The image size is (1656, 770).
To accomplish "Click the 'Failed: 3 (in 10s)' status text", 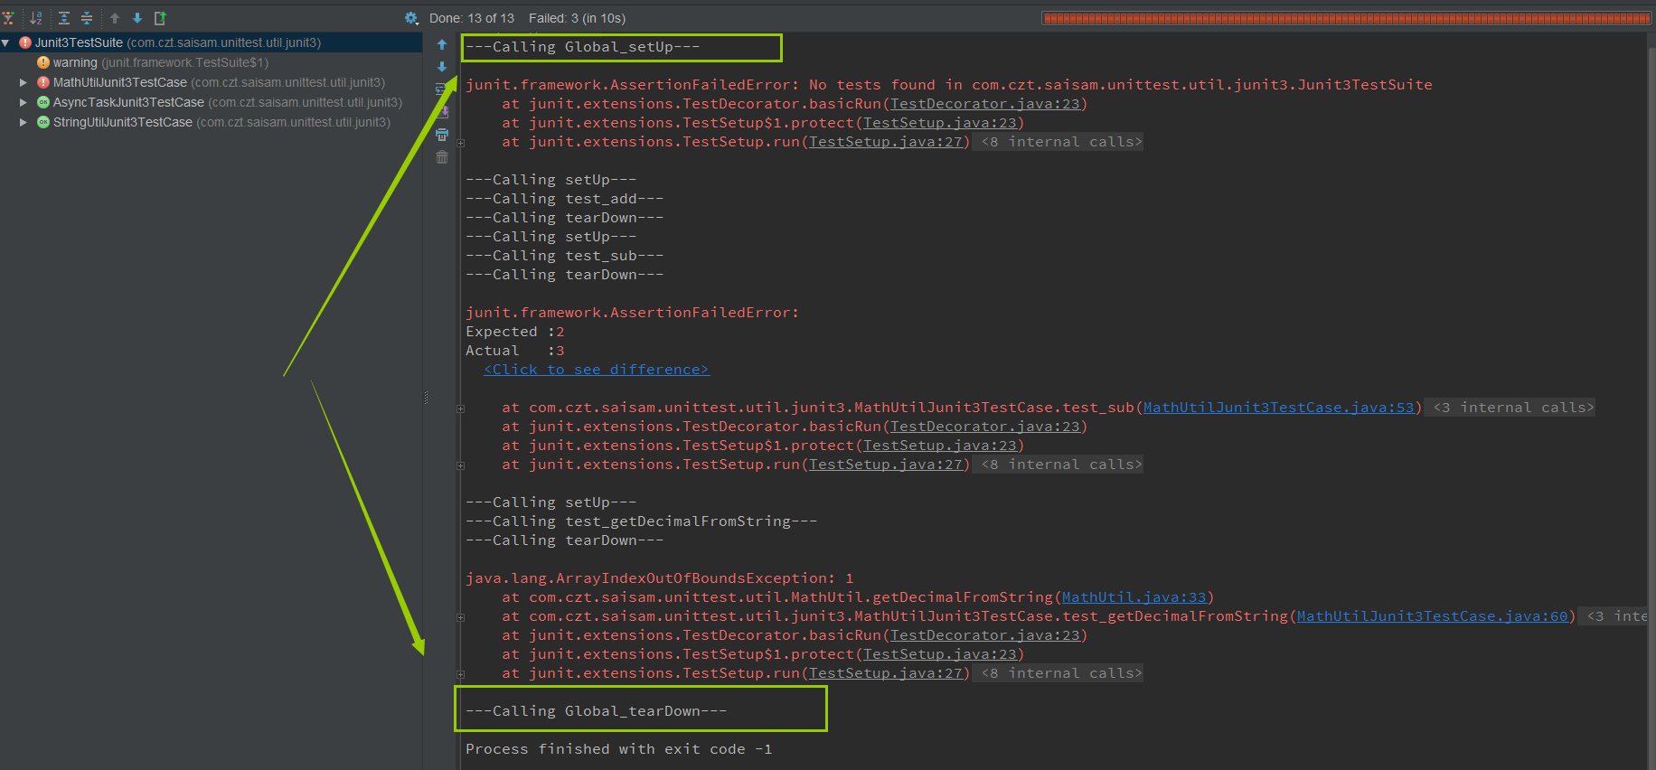I will coord(578,18).
